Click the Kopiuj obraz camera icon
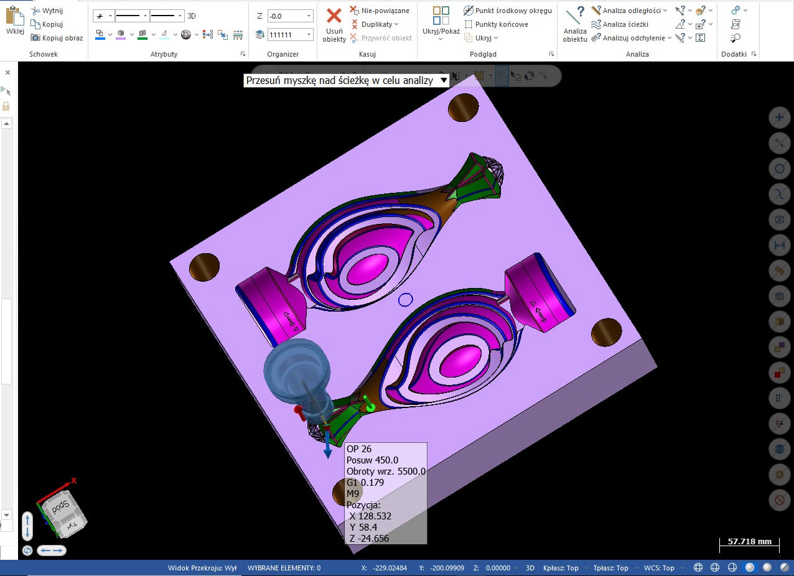This screenshot has width=794, height=576. (x=35, y=38)
